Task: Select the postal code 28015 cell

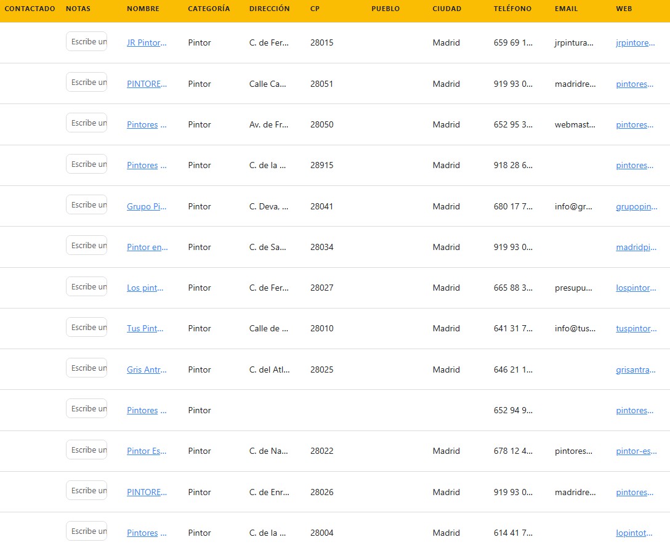Action: (x=321, y=42)
